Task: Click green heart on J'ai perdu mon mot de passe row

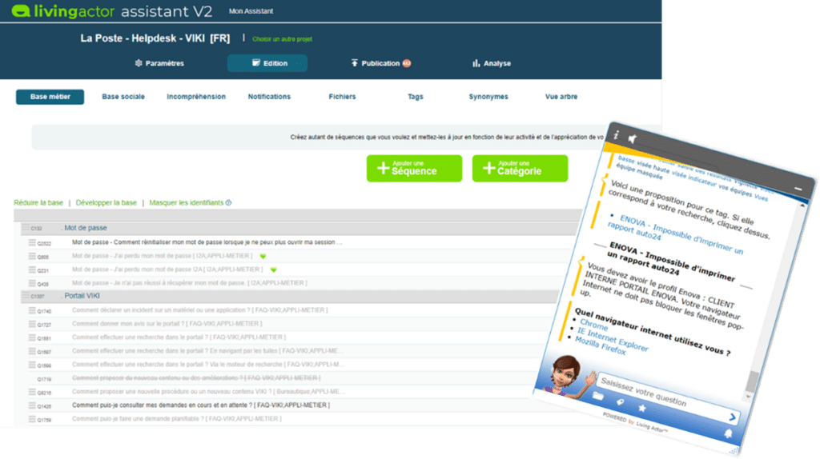Action: (x=263, y=257)
